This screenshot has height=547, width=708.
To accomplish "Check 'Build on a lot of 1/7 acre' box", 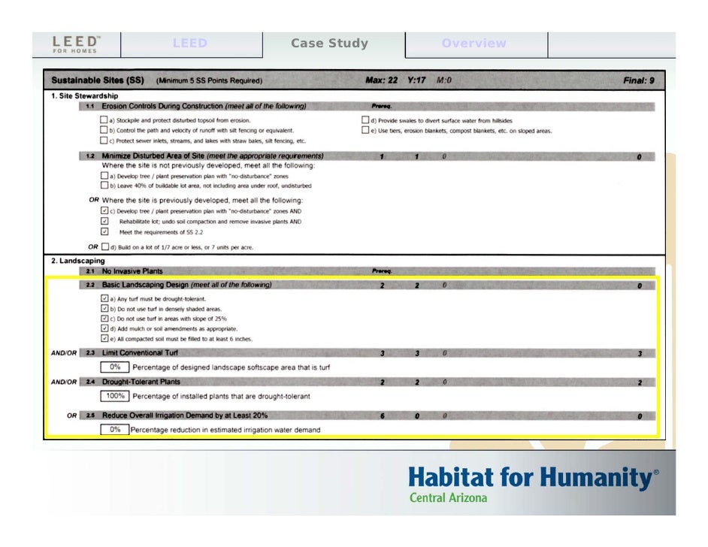I will (105, 246).
